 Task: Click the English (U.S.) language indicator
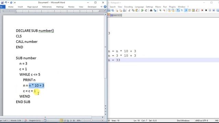35,121
